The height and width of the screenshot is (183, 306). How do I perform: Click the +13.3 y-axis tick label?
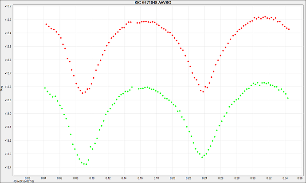coord(8,154)
